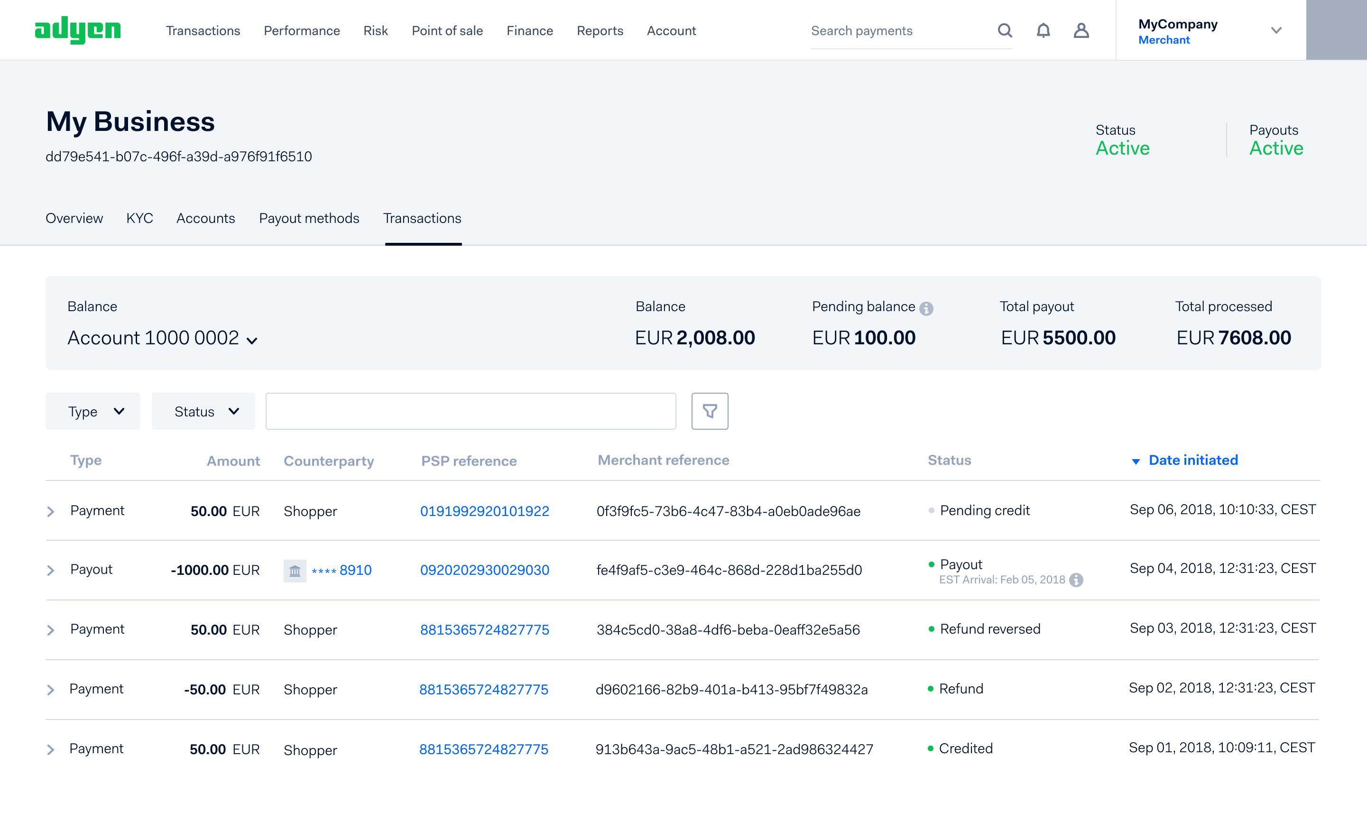1367x830 pixels.
Task: Click the Counterparty column header
Action: pyautogui.click(x=329, y=461)
